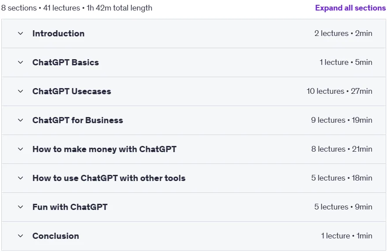This screenshot has height=252, width=387.
Task: Select the Conclusion heading
Action: (x=56, y=236)
